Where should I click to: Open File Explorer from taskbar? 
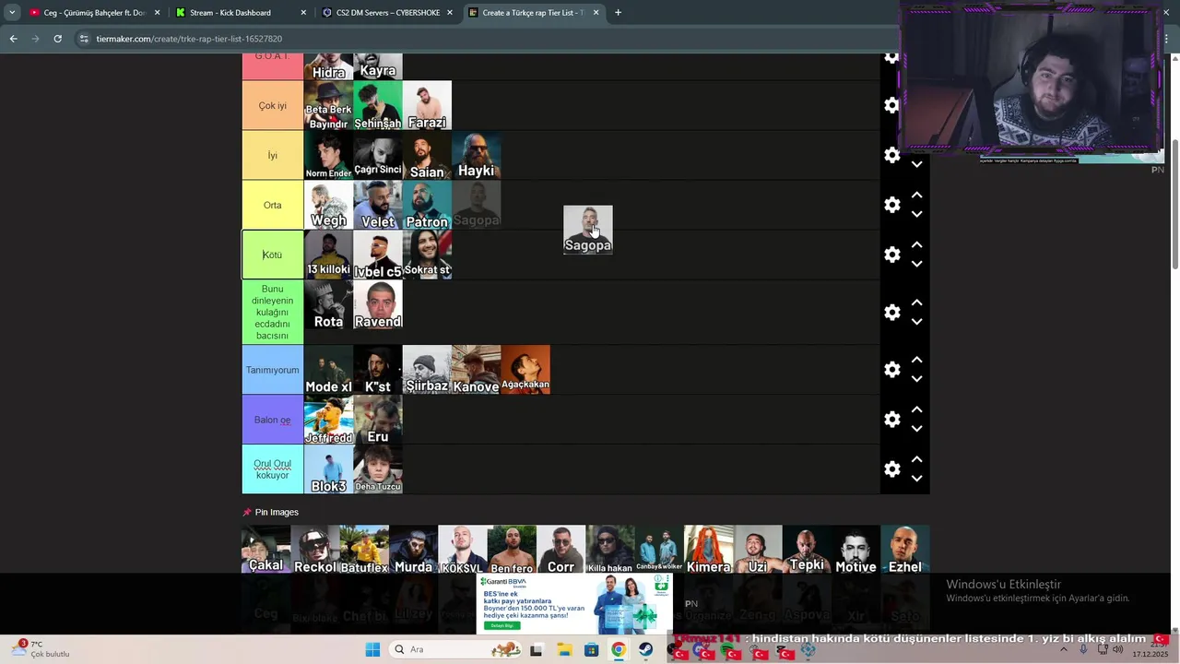[x=564, y=649]
